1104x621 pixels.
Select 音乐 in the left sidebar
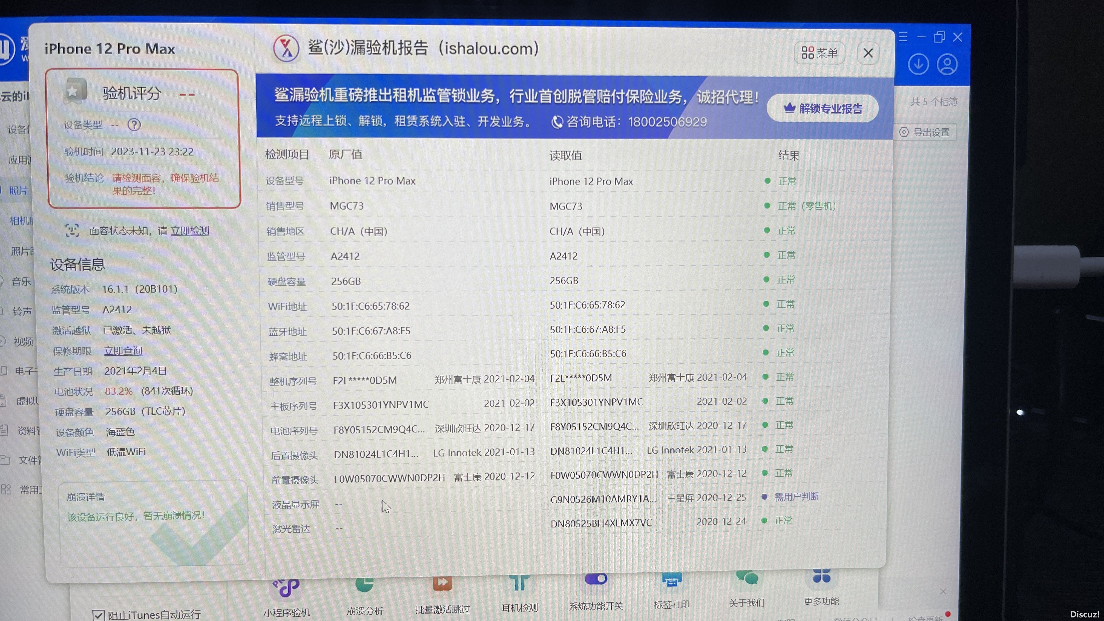tap(21, 281)
